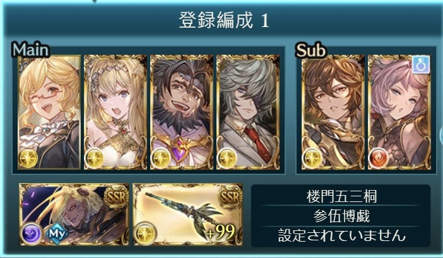The image size is (443, 258).
Task: Select the brown-haired Sub character portrait
Action: [x=333, y=112]
